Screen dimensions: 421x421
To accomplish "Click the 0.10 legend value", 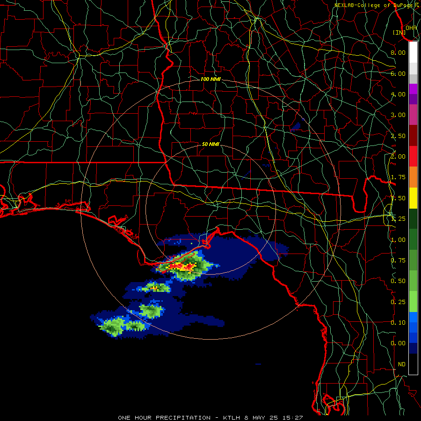I will coord(398,323).
